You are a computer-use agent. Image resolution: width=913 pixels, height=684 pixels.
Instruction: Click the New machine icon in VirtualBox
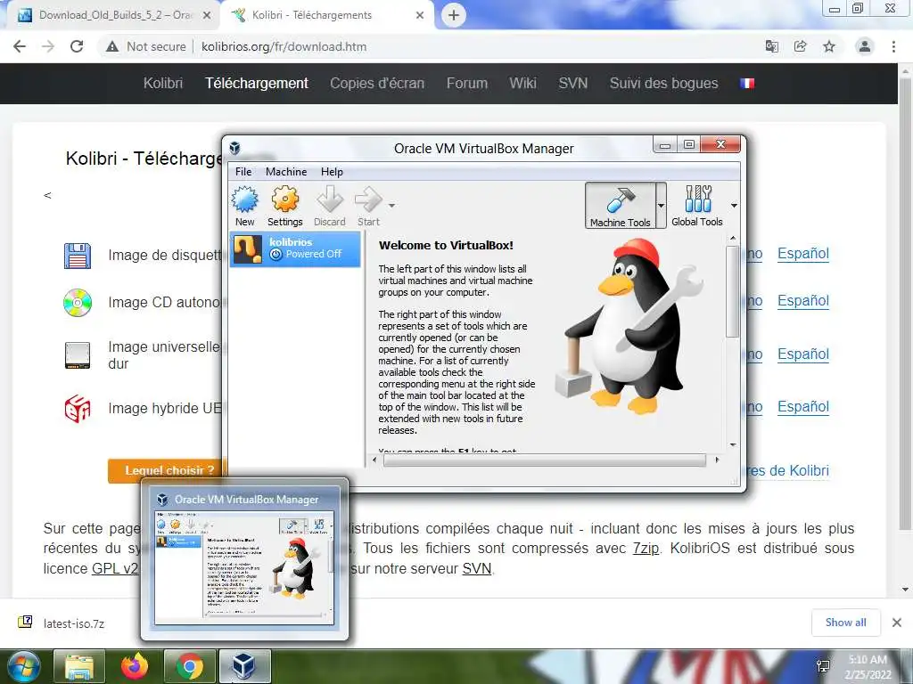(x=245, y=200)
